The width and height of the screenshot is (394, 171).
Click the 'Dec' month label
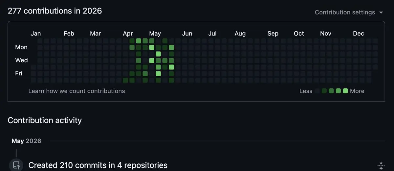point(359,33)
